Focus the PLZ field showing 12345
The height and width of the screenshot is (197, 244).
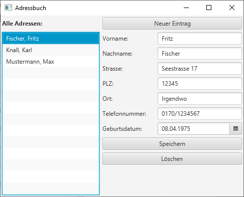200,84
